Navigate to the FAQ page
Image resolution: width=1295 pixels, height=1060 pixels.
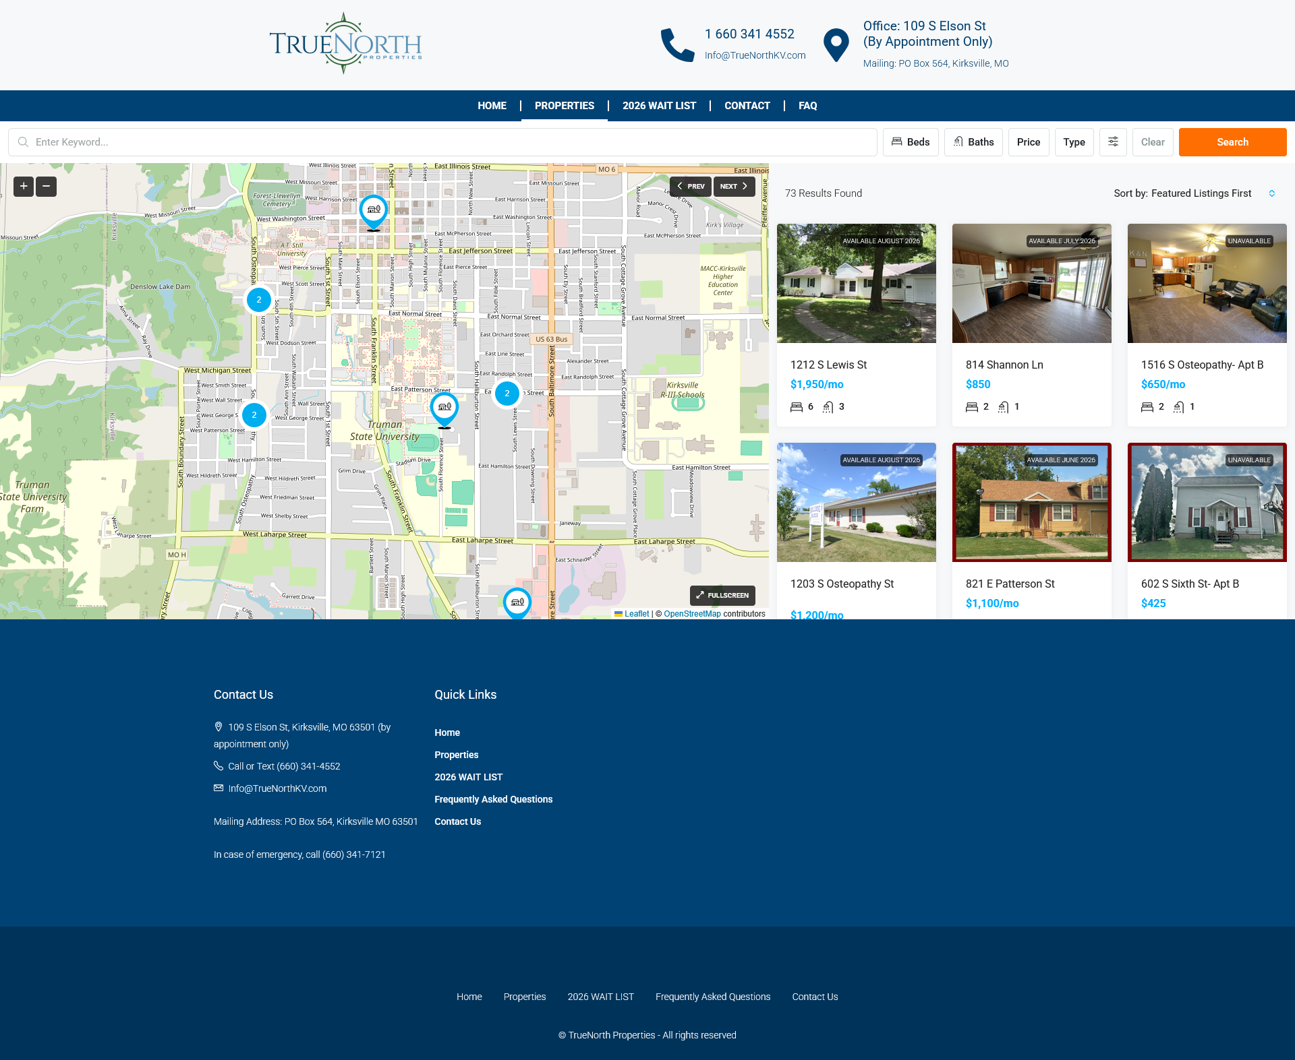[807, 106]
